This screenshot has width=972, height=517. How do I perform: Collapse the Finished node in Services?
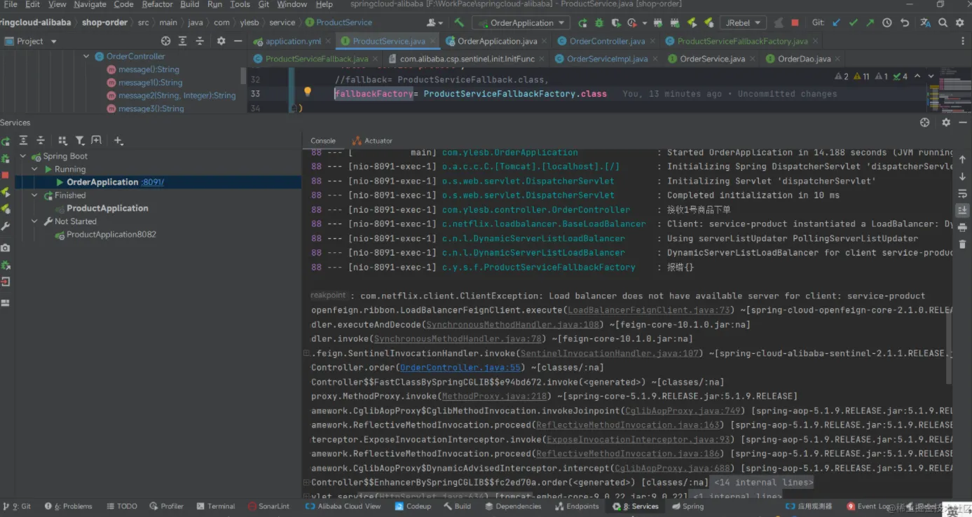pos(34,195)
